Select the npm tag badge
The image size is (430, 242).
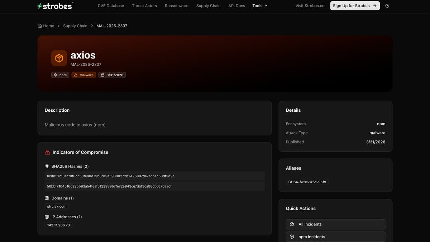60,75
